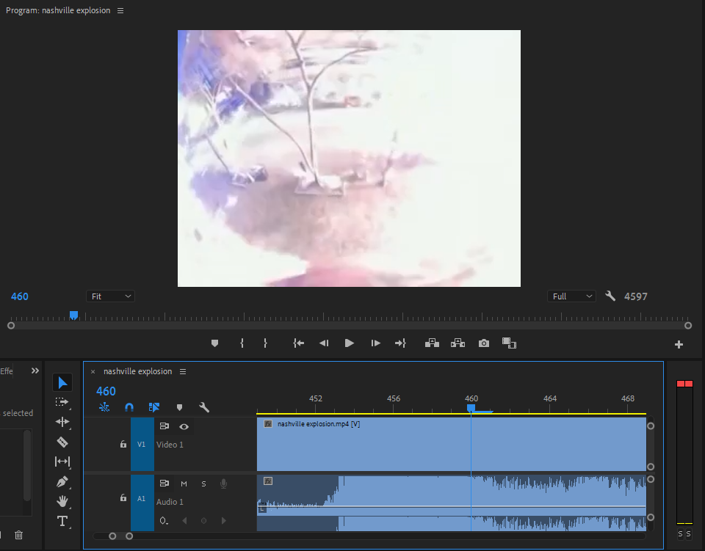Open the nashville explosion timeline panel menu
Viewport: 705px width, 551px height.
coord(183,371)
